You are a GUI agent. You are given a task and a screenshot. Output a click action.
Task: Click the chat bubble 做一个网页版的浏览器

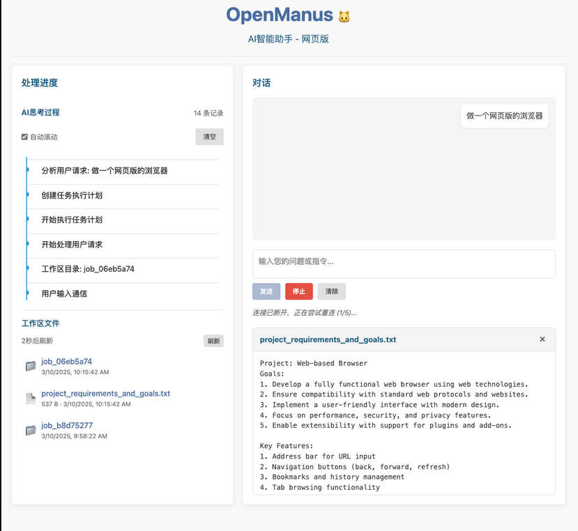[504, 116]
